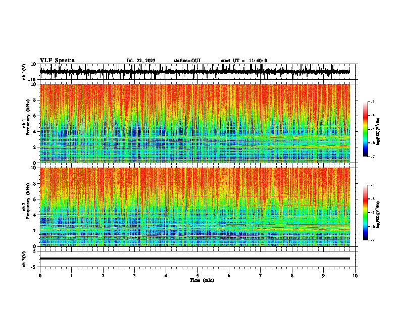Click the "Time (min)" axis title
Image resolution: width=400 pixels, height=309 pixels.
click(x=202, y=280)
